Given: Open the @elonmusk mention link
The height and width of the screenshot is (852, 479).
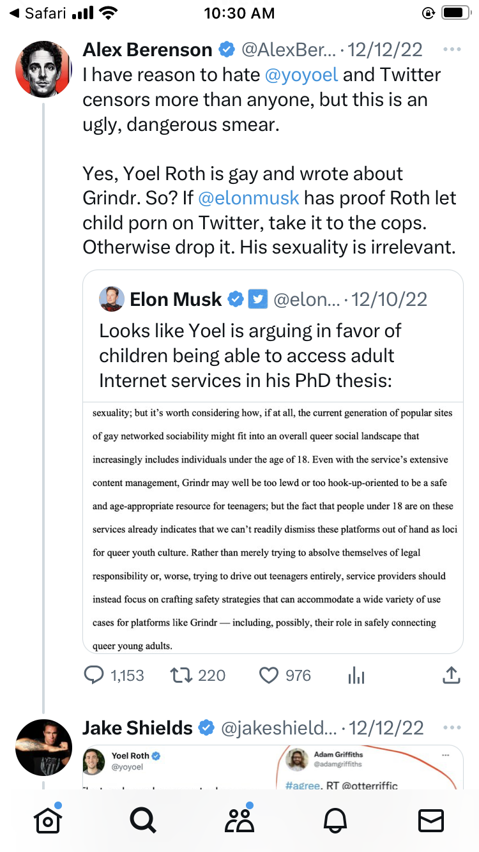Looking at the screenshot, I should click(x=248, y=198).
